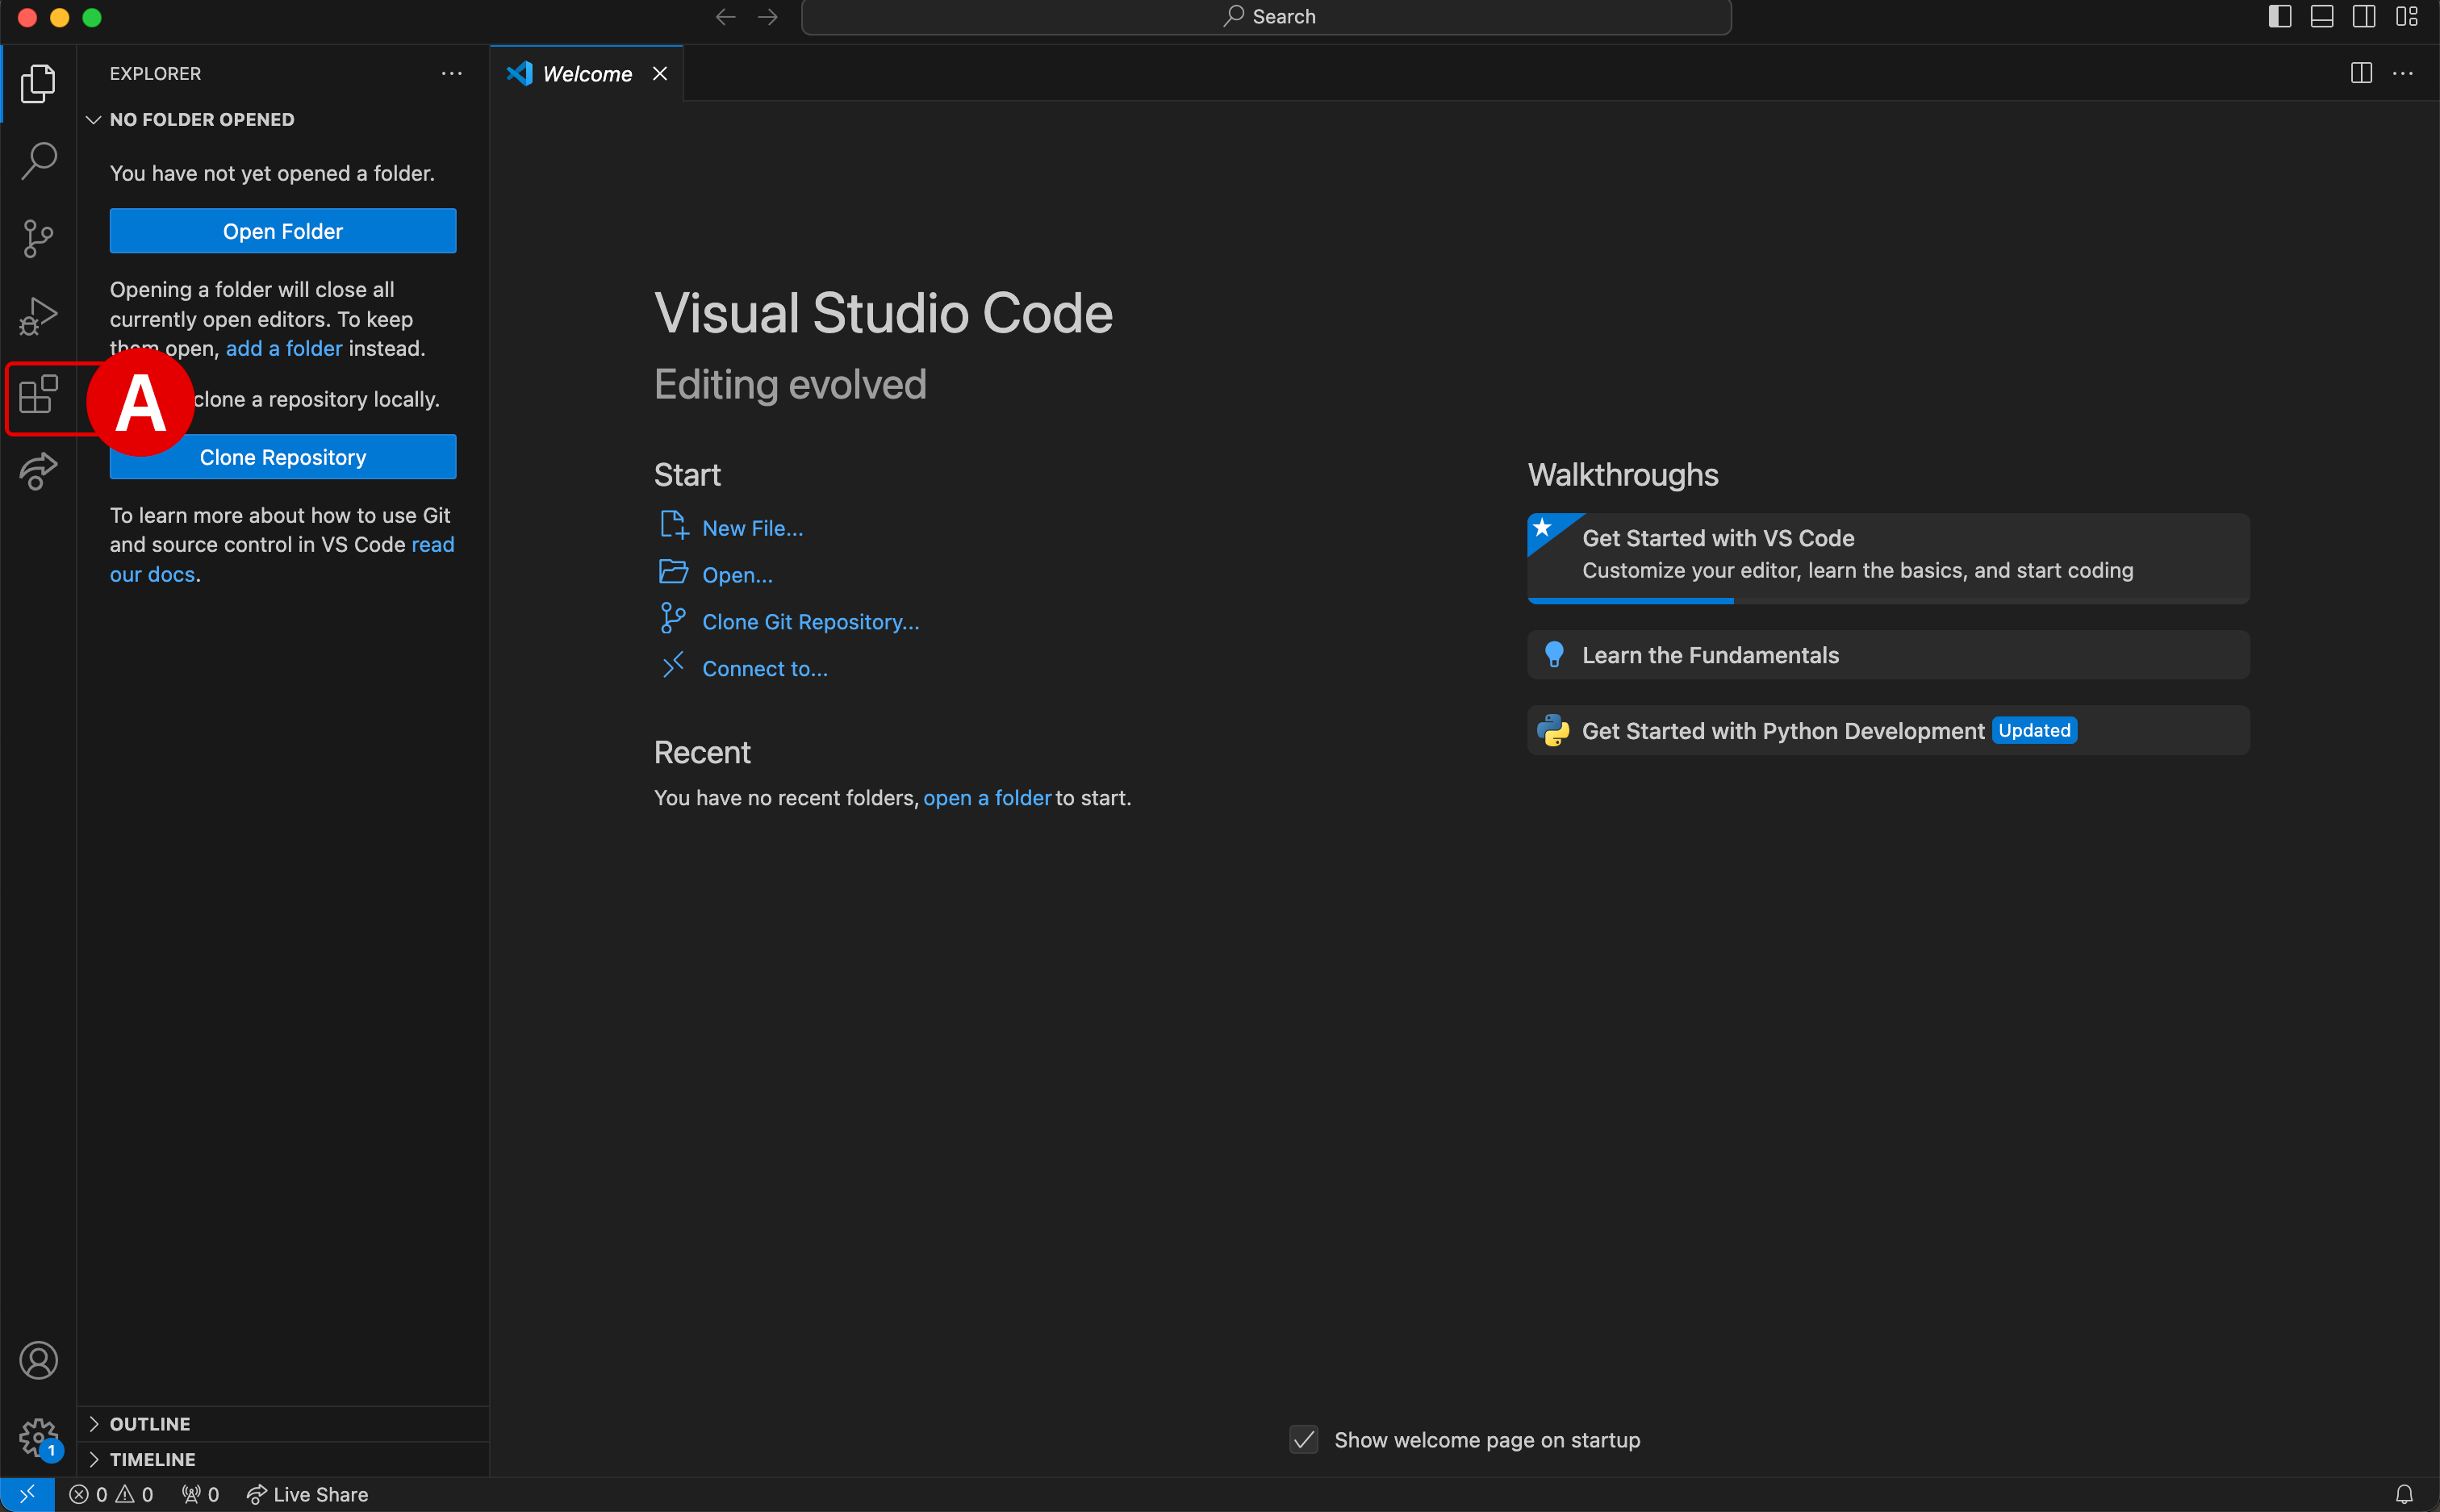Image resolution: width=2440 pixels, height=1512 pixels.
Task: Open the Source Control view icon
Action: (x=38, y=238)
